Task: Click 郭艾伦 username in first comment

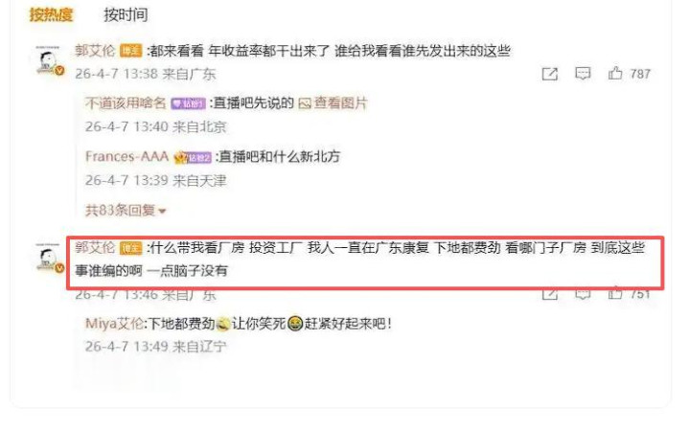Action: 95,51
